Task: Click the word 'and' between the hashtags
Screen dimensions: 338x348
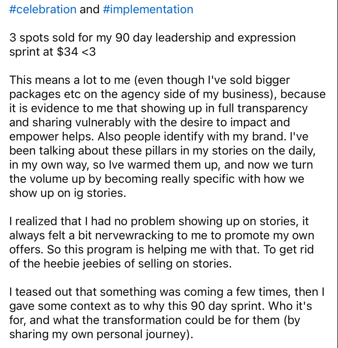Action: [90, 9]
